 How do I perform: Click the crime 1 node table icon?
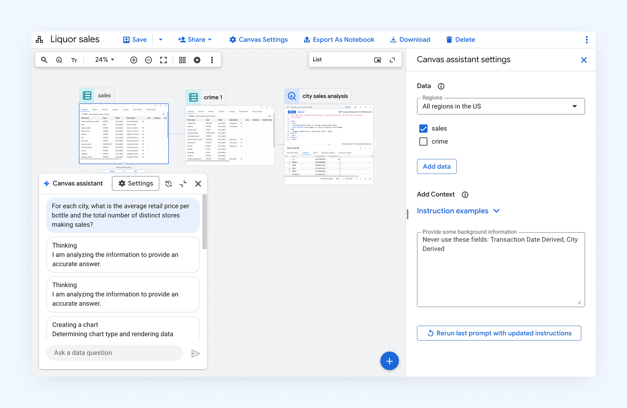pyautogui.click(x=193, y=97)
